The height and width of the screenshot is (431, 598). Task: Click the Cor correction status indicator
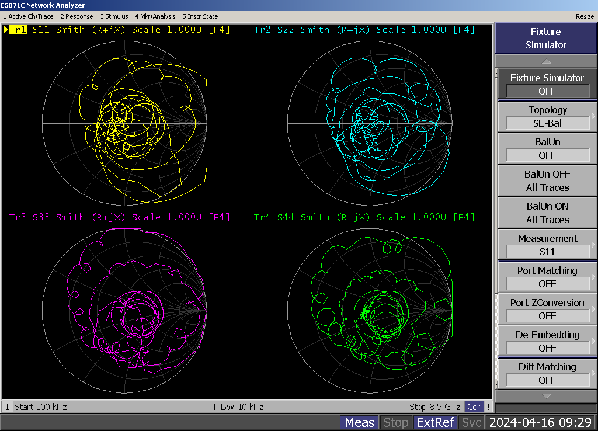[474, 406]
